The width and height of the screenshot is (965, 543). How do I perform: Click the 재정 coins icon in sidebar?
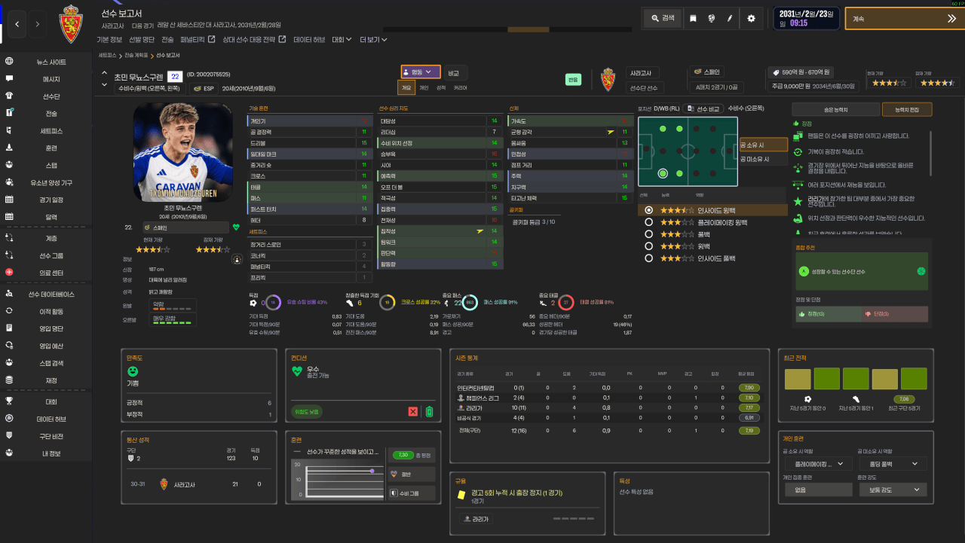[9, 380]
